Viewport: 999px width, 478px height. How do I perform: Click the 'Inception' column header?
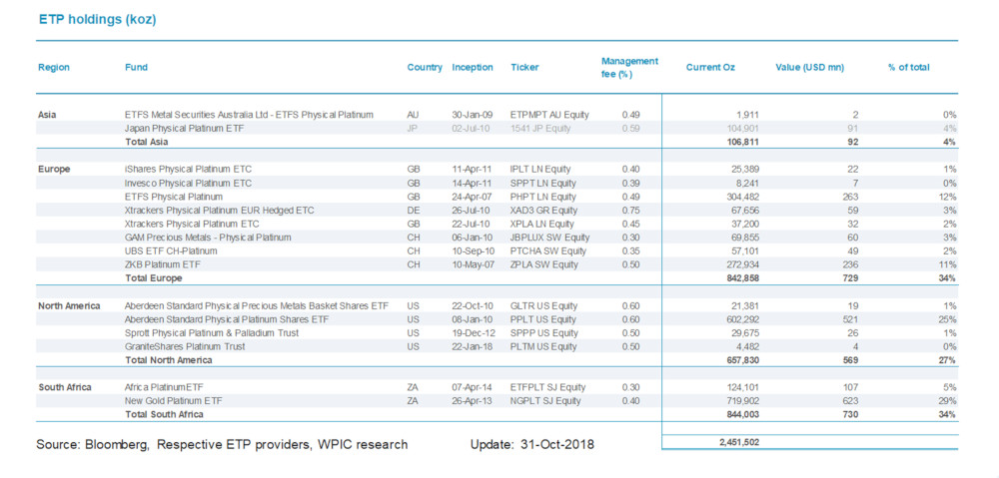pyautogui.click(x=473, y=68)
